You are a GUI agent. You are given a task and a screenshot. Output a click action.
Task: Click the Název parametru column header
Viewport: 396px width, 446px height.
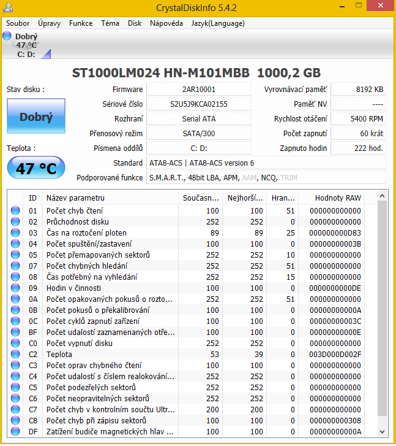point(110,198)
